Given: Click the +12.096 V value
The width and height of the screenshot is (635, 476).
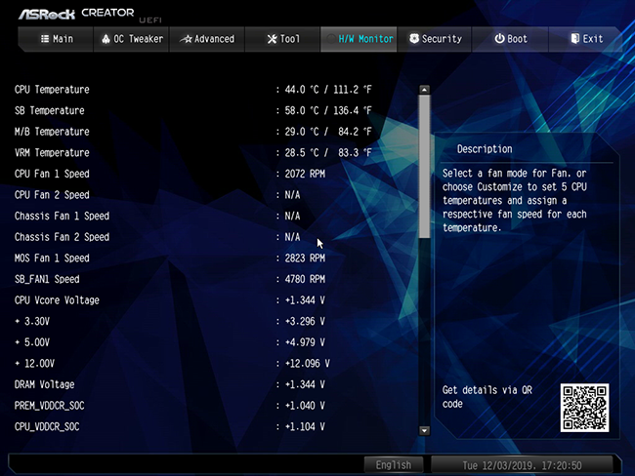Looking at the screenshot, I should click(308, 363).
